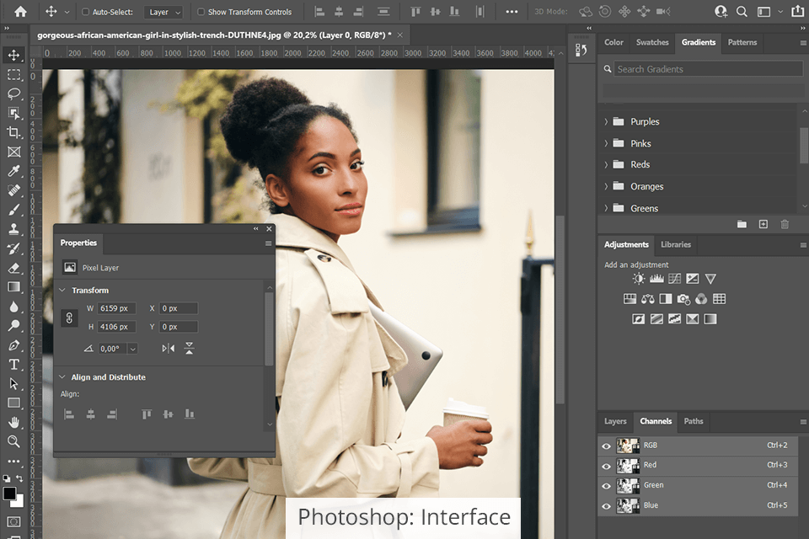Screen dimensions: 809x539
Task: Select the Eraser tool
Action: click(x=14, y=268)
